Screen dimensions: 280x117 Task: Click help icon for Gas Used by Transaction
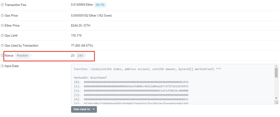click(2, 46)
